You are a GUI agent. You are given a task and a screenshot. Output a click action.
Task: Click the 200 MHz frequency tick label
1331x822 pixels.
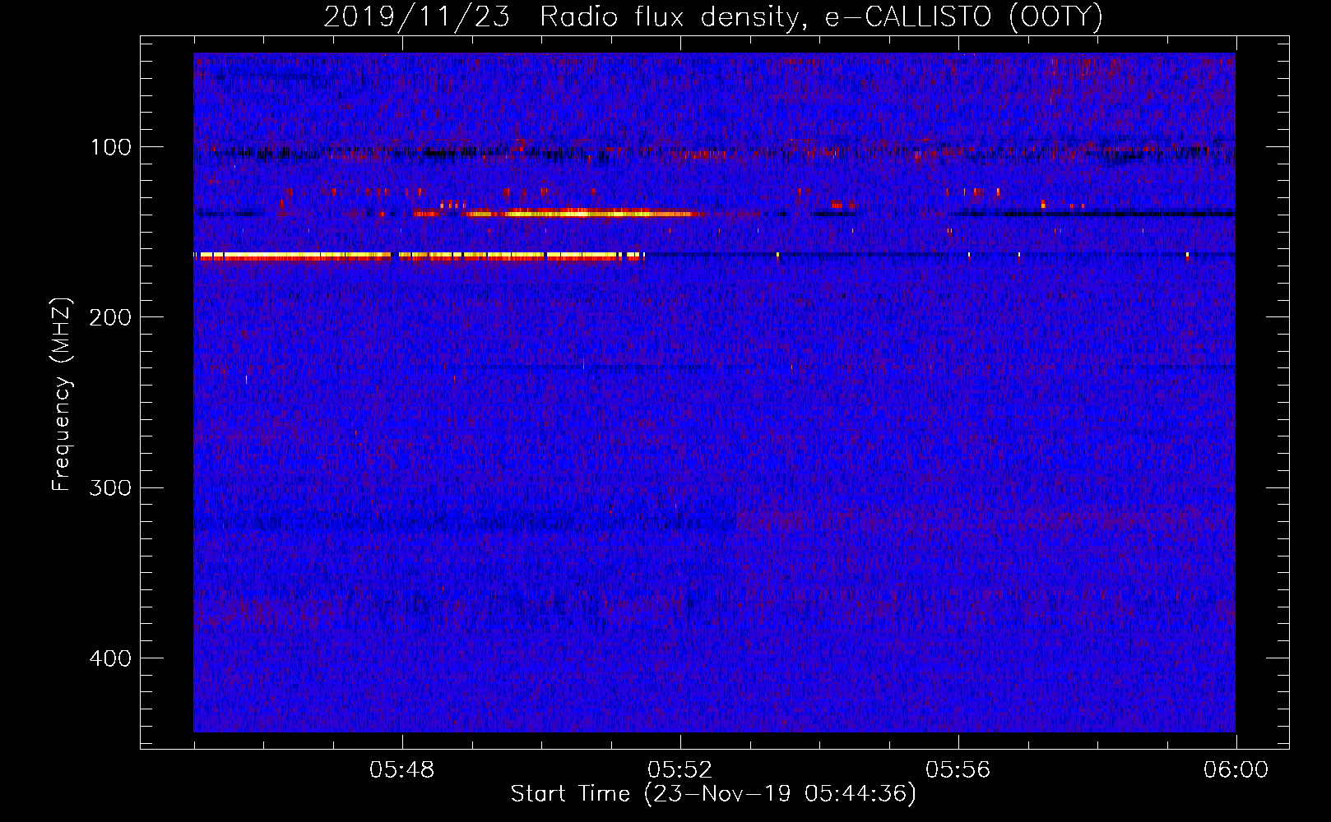[110, 317]
